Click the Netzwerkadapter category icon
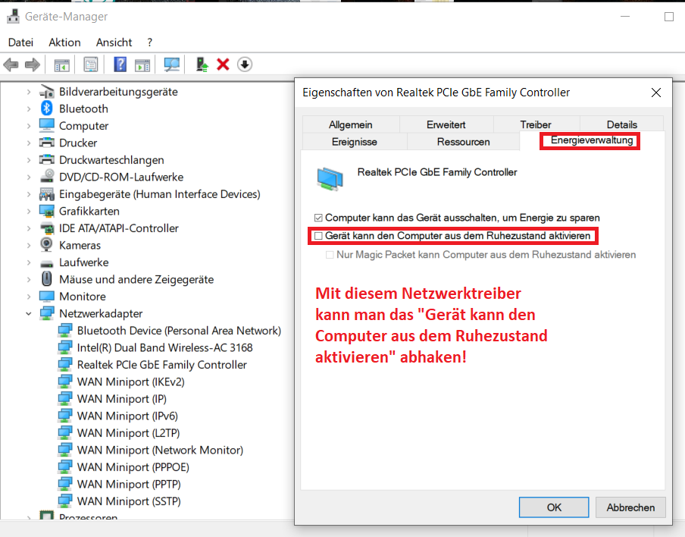The image size is (685, 537). coord(47,313)
